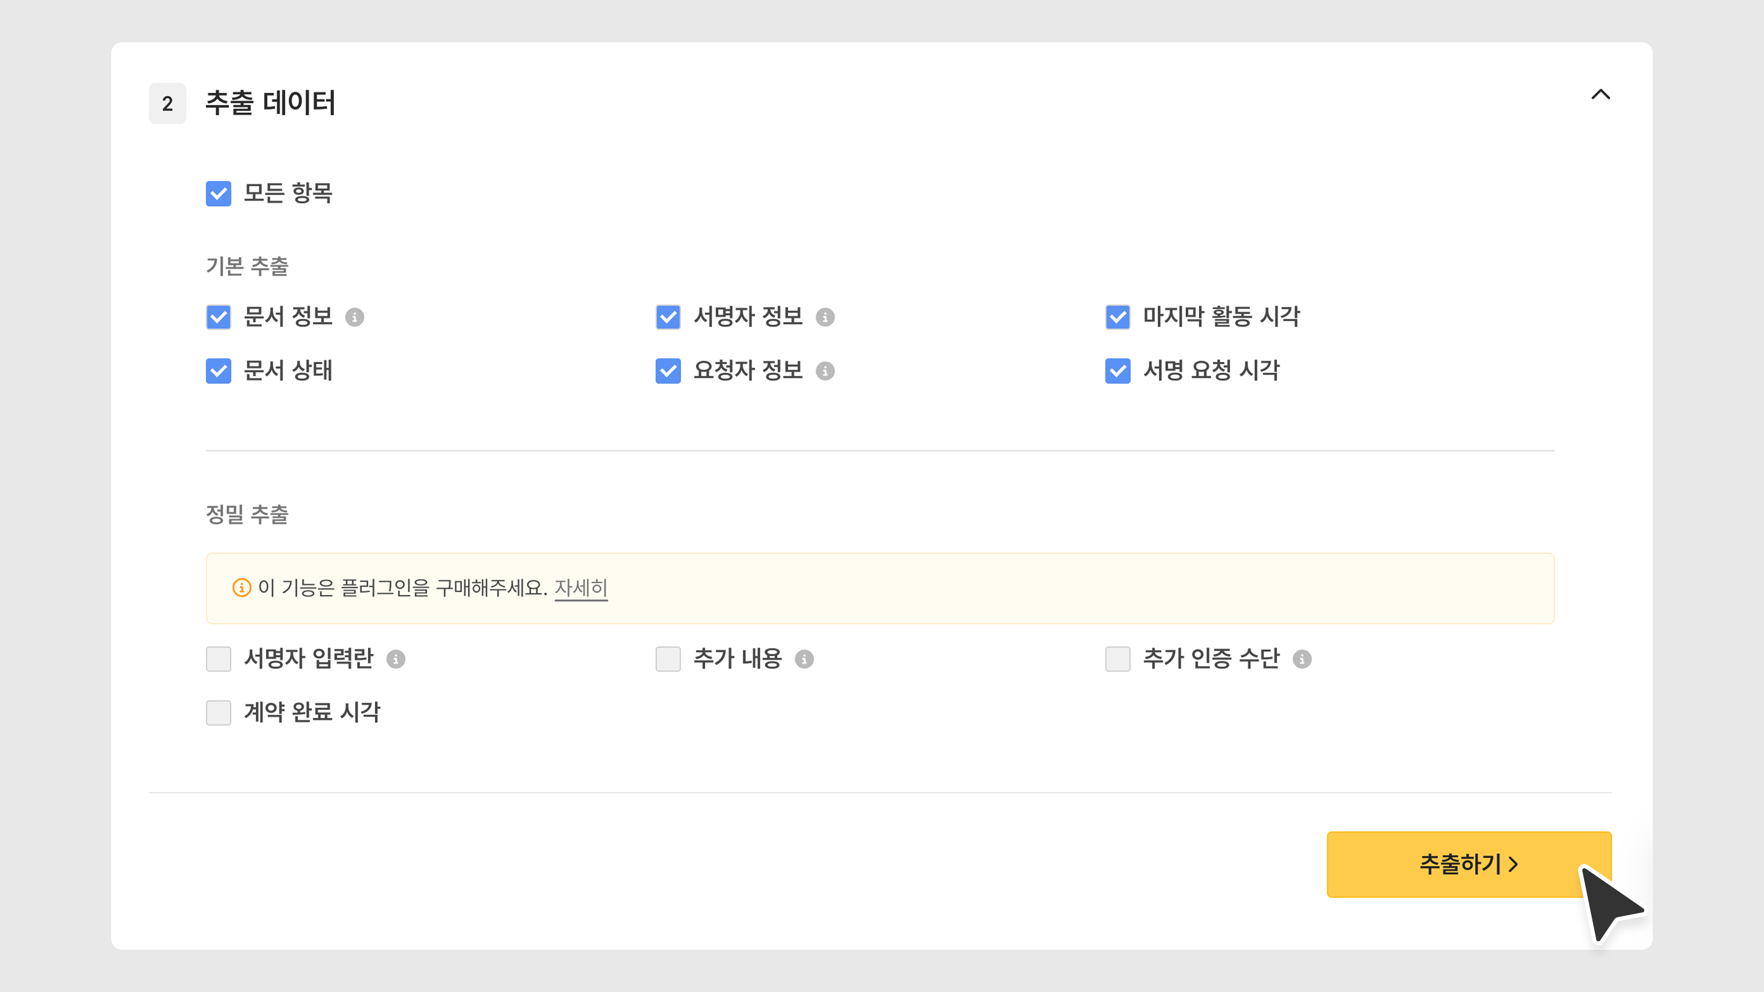Uncheck 마지막 활동 시각 checkbox
1764x992 pixels.
coord(1118,317)
